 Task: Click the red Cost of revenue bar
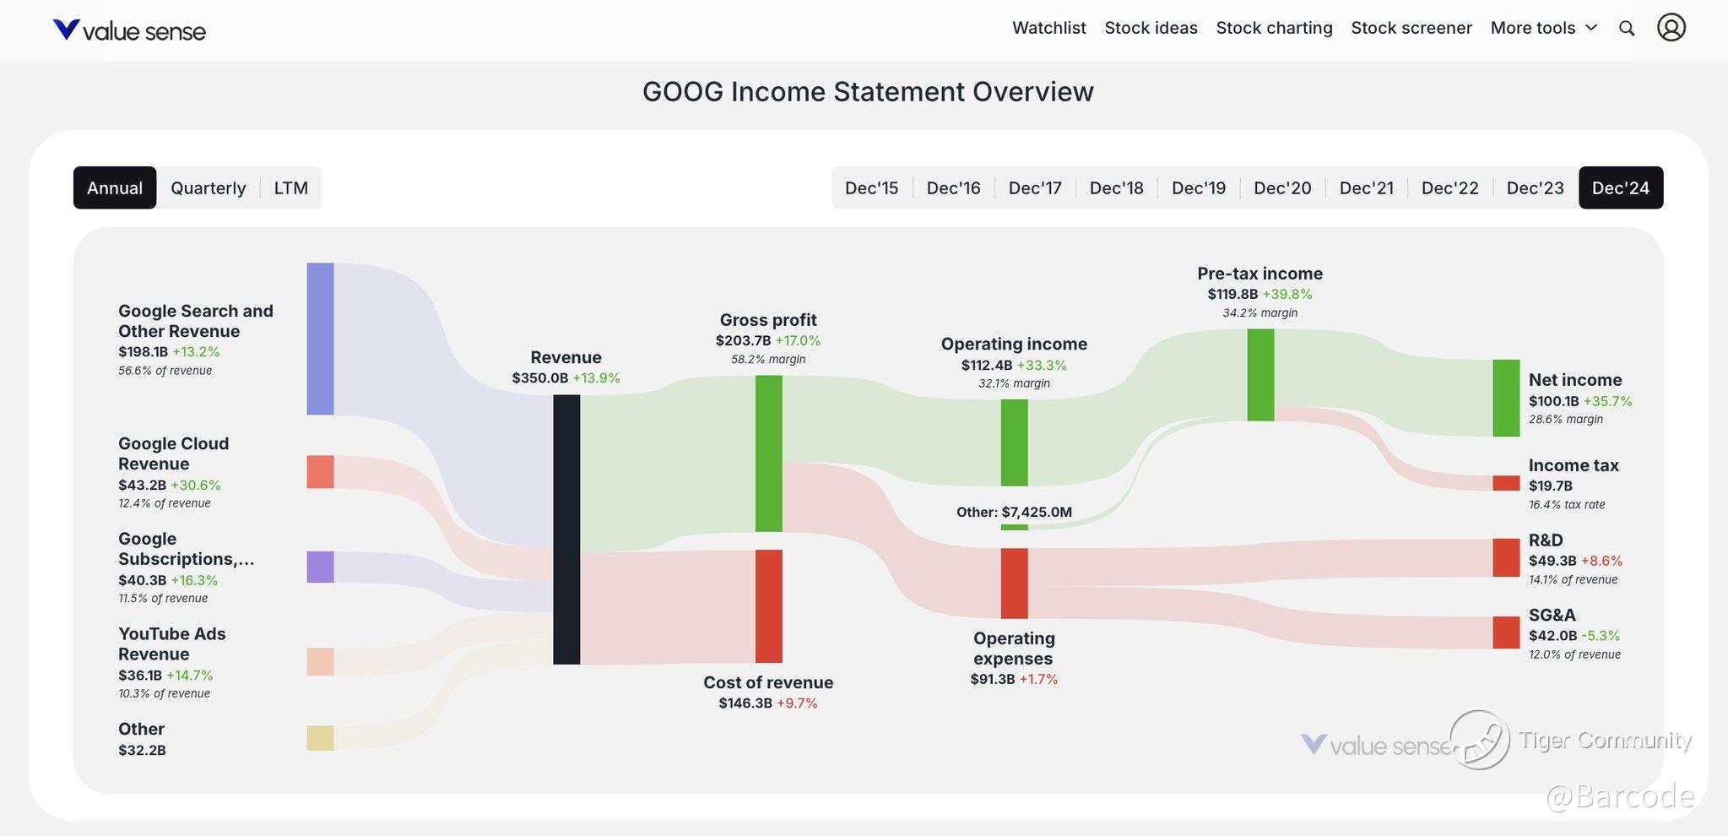click(768, 606)
